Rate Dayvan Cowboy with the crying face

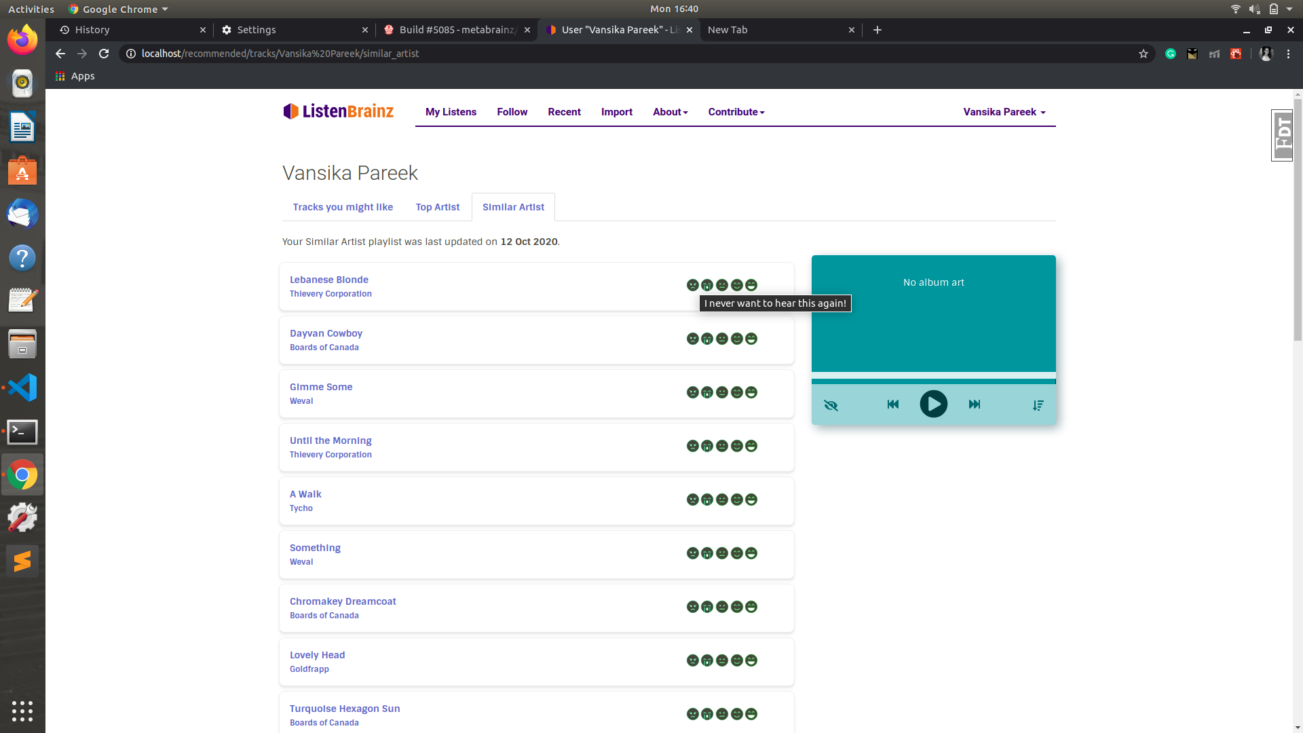(x=707, y=339)
